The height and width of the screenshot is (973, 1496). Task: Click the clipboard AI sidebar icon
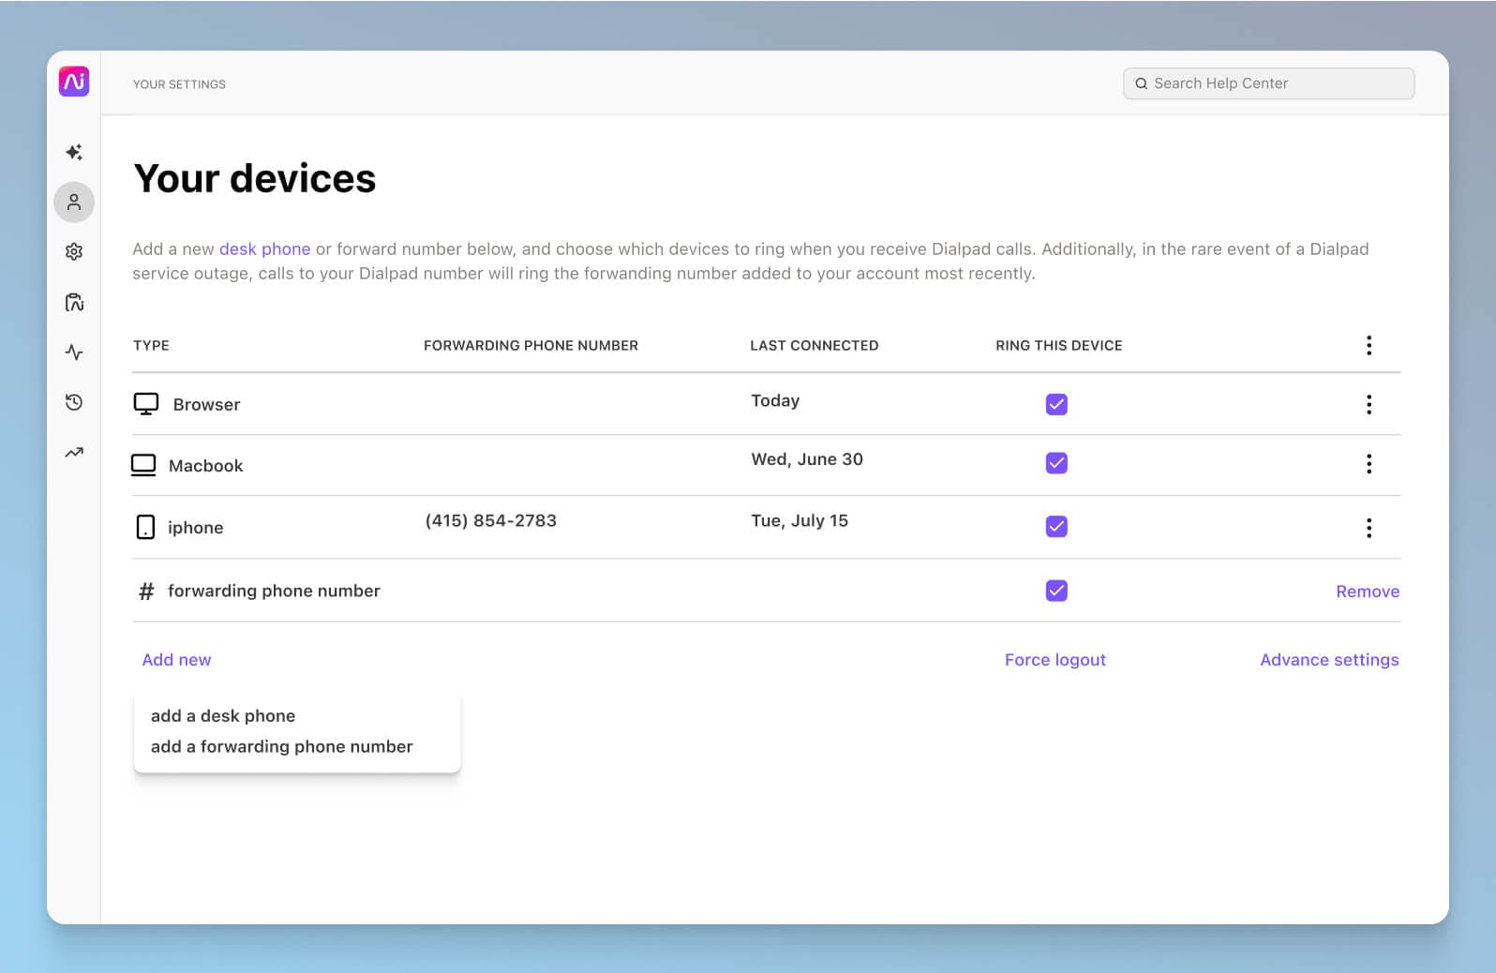pos(74,303)
